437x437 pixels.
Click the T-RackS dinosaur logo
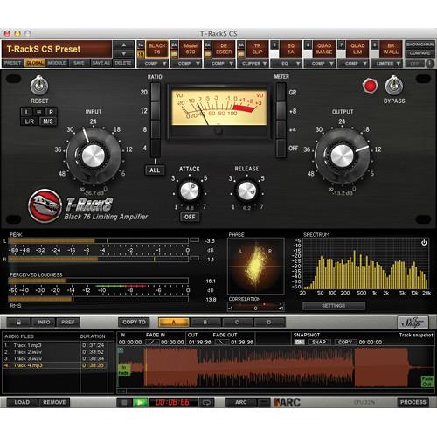click(x=45, y=205)
